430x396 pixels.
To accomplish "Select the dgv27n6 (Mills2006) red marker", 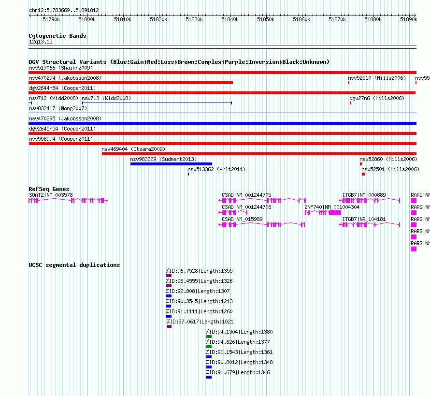I will [350, 103].
